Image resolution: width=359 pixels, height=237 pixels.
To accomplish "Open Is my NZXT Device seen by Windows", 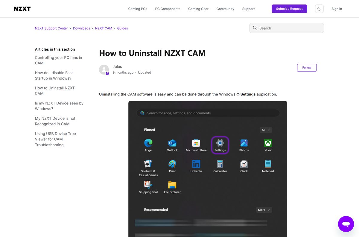I will click(x=59, y=106).
